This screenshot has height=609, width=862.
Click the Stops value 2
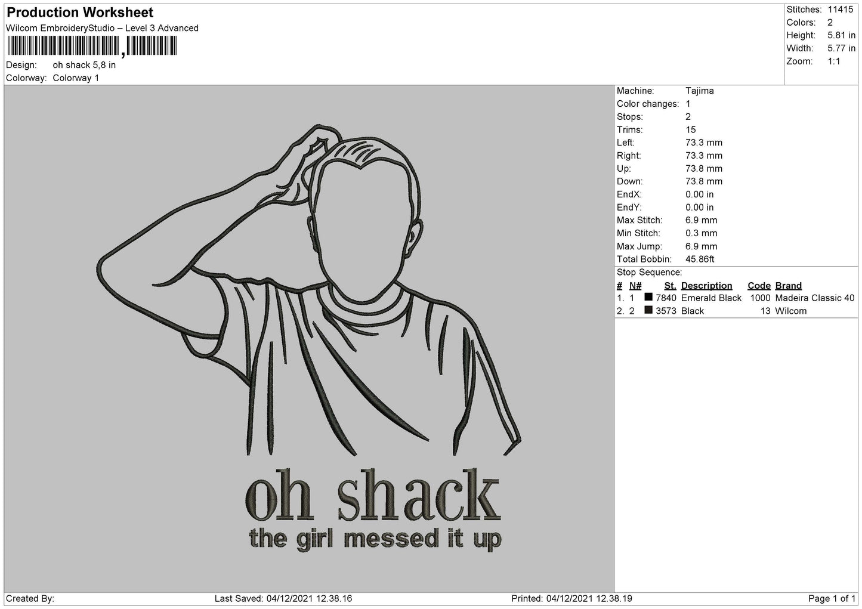(688, 117)
